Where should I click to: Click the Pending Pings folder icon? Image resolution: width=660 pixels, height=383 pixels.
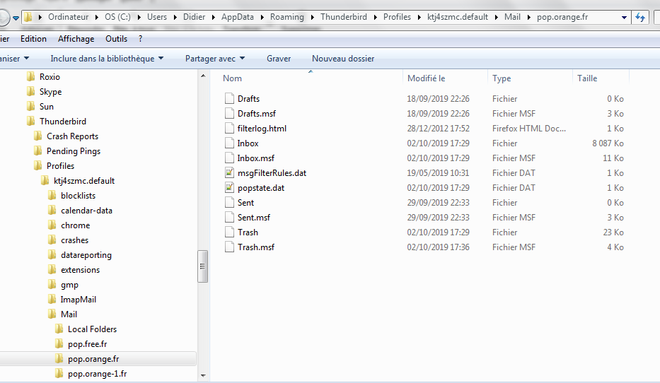(38, 151)
